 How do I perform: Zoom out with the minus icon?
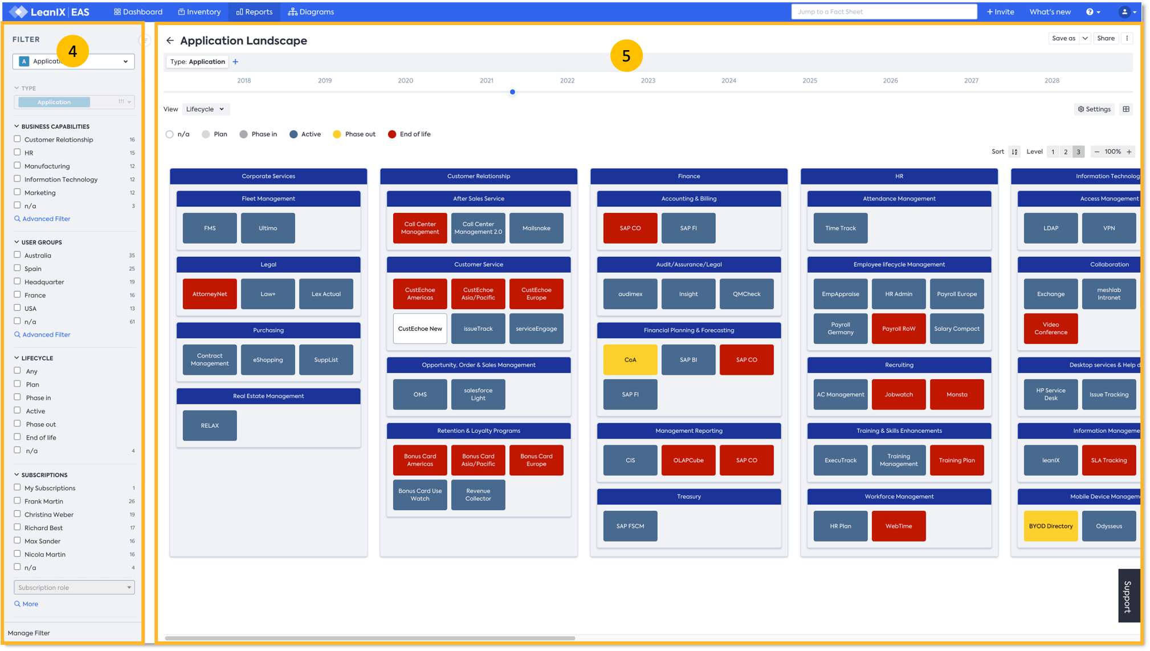click(1097, 152)
